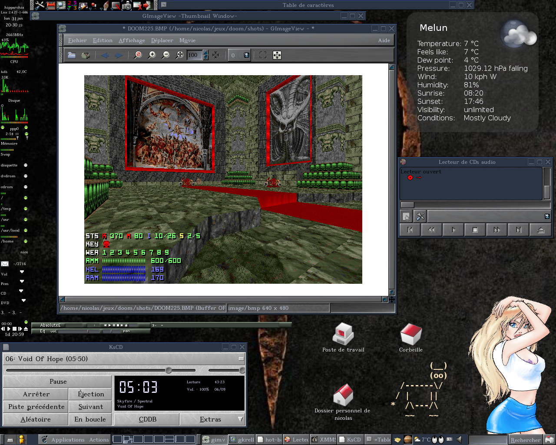Click the CDDB button

pyautogui.click(x=147, y=419)
